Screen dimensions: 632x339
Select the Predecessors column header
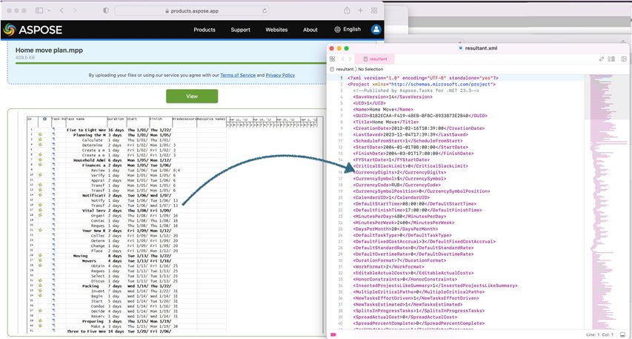point(184,119)
